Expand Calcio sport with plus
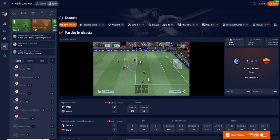This screenshot has width=280, height=140. 52,69
